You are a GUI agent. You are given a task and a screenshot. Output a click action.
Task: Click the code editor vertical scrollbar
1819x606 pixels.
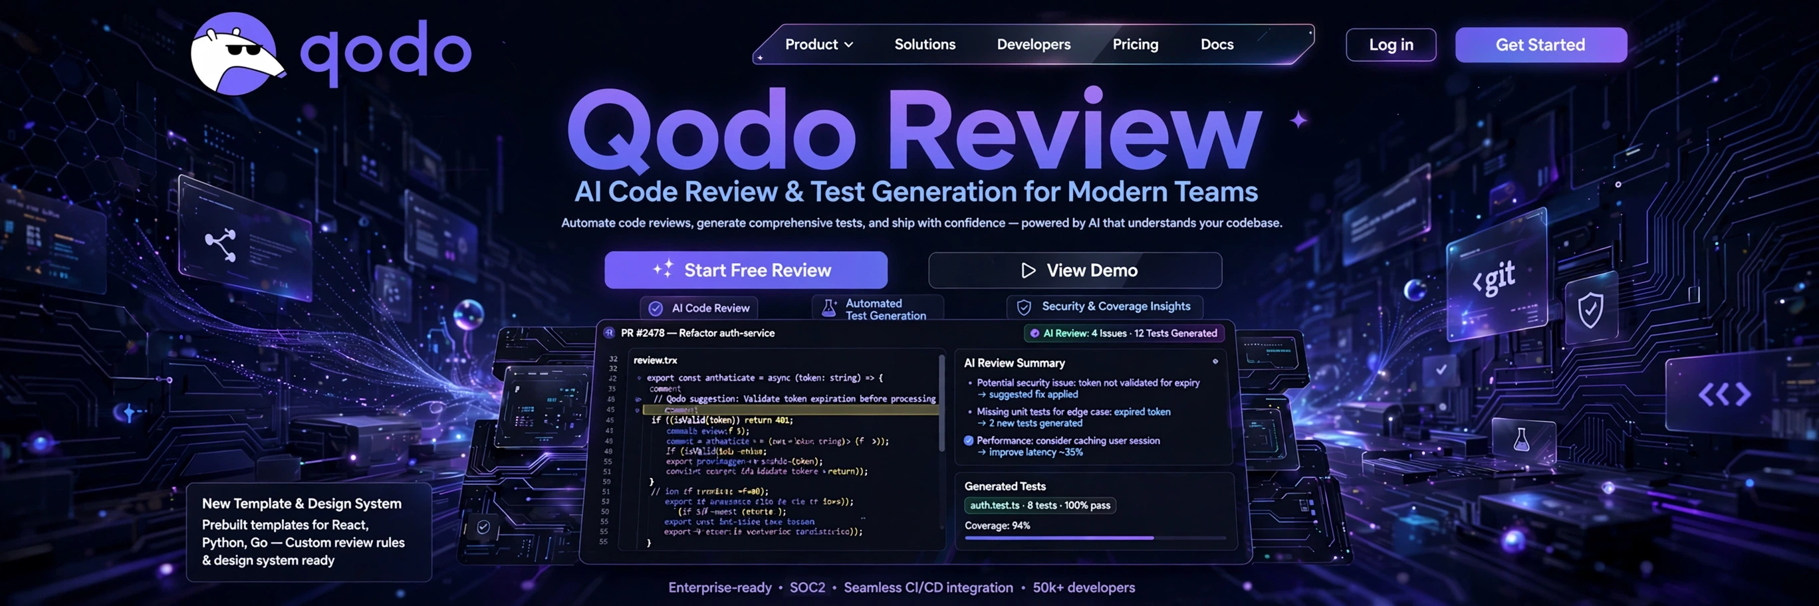941,403
